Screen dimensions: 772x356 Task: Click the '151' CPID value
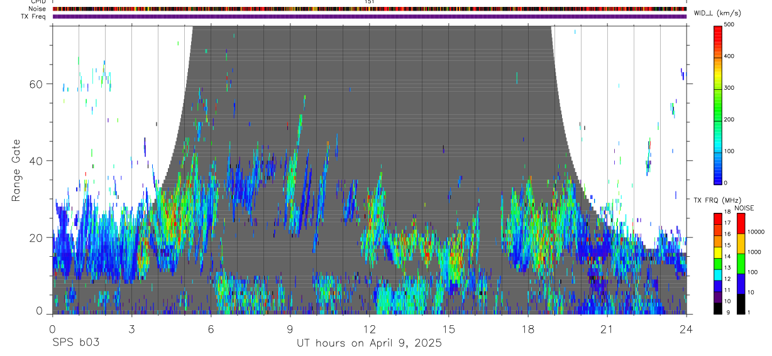370,2
